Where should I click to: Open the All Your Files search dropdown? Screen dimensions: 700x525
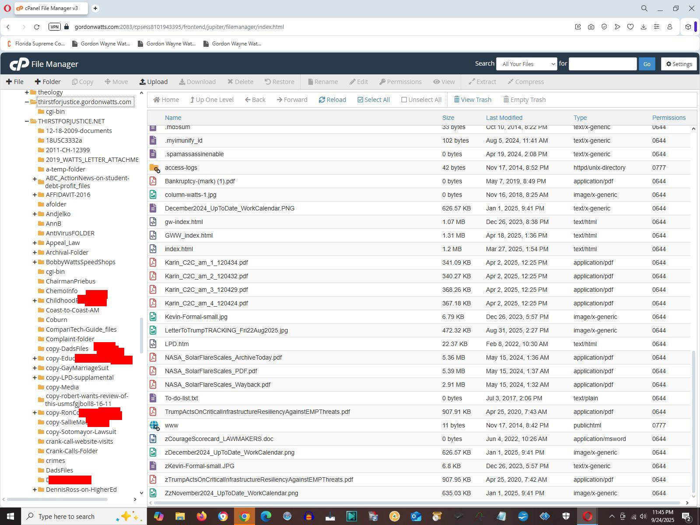(x=526, y=64)
